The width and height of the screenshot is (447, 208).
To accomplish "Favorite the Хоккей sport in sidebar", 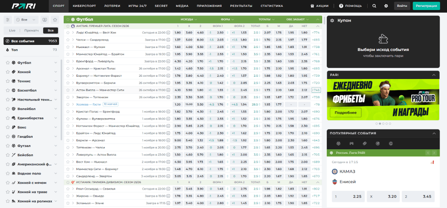I will pyautogui.click(x=8, y=72).
